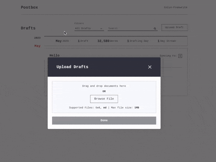Click the Upload Draft button
This screenshot has height=162, width=216.
click(x=174, y=27)
